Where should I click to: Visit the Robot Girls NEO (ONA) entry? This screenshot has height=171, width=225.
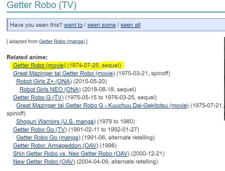pos(50,89)
